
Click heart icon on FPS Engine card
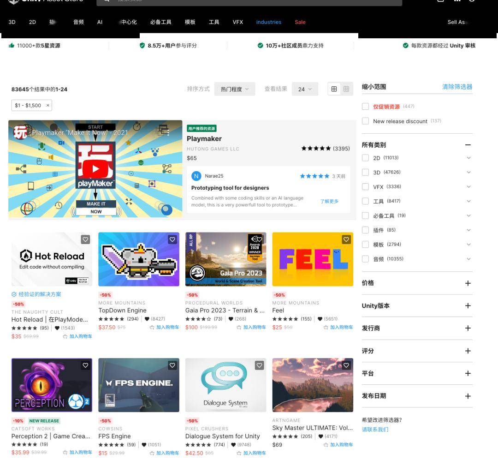tap(172, 365)
